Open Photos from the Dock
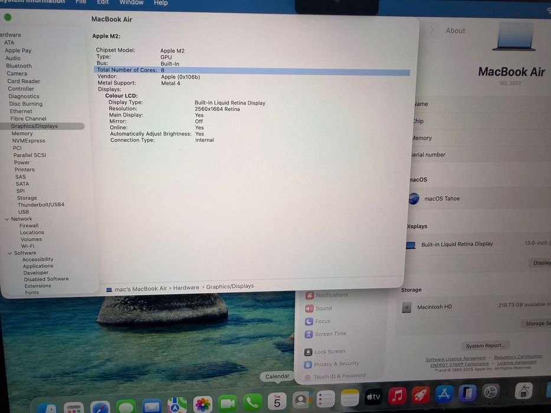This screenshot has width=551, height=413. (203, 404)
